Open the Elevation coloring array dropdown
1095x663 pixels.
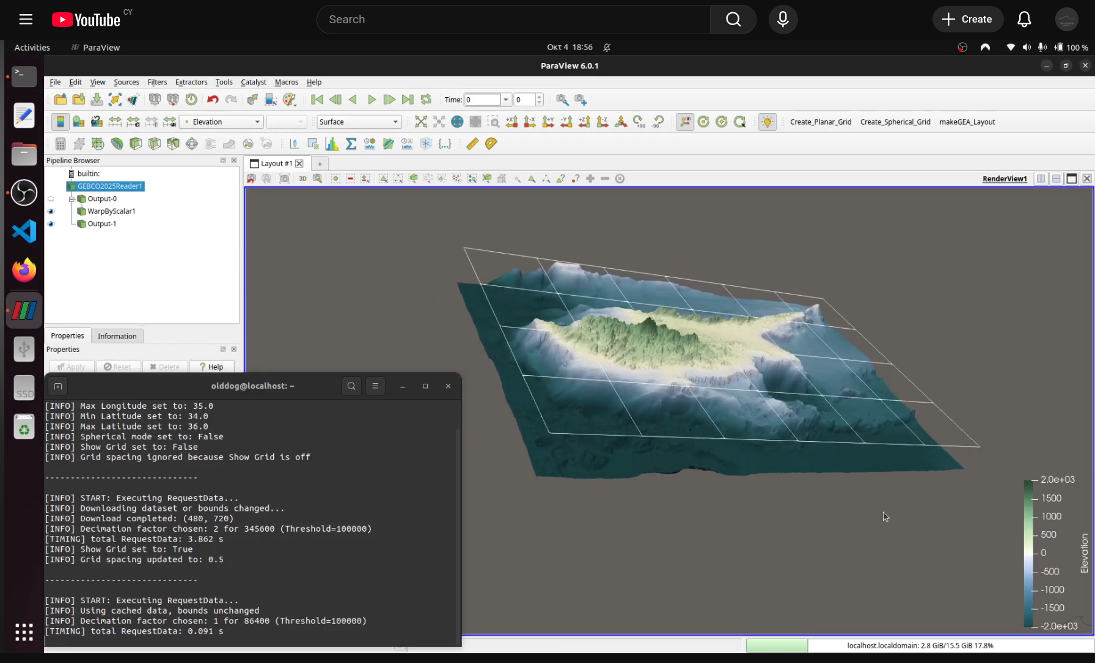click(221, 122)
